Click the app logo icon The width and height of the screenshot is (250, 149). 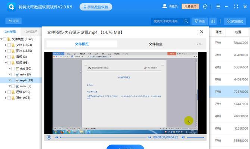pos(11,7)
